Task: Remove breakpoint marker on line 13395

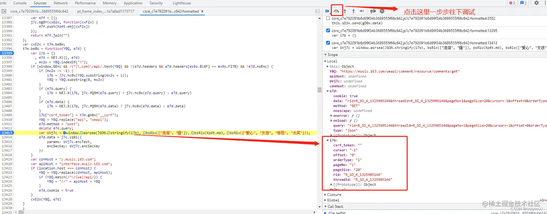Action: pos(7,53)
